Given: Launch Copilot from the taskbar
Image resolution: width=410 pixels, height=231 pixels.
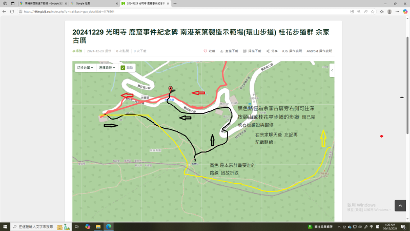Looking at the screenshot, I should [88, 226].
